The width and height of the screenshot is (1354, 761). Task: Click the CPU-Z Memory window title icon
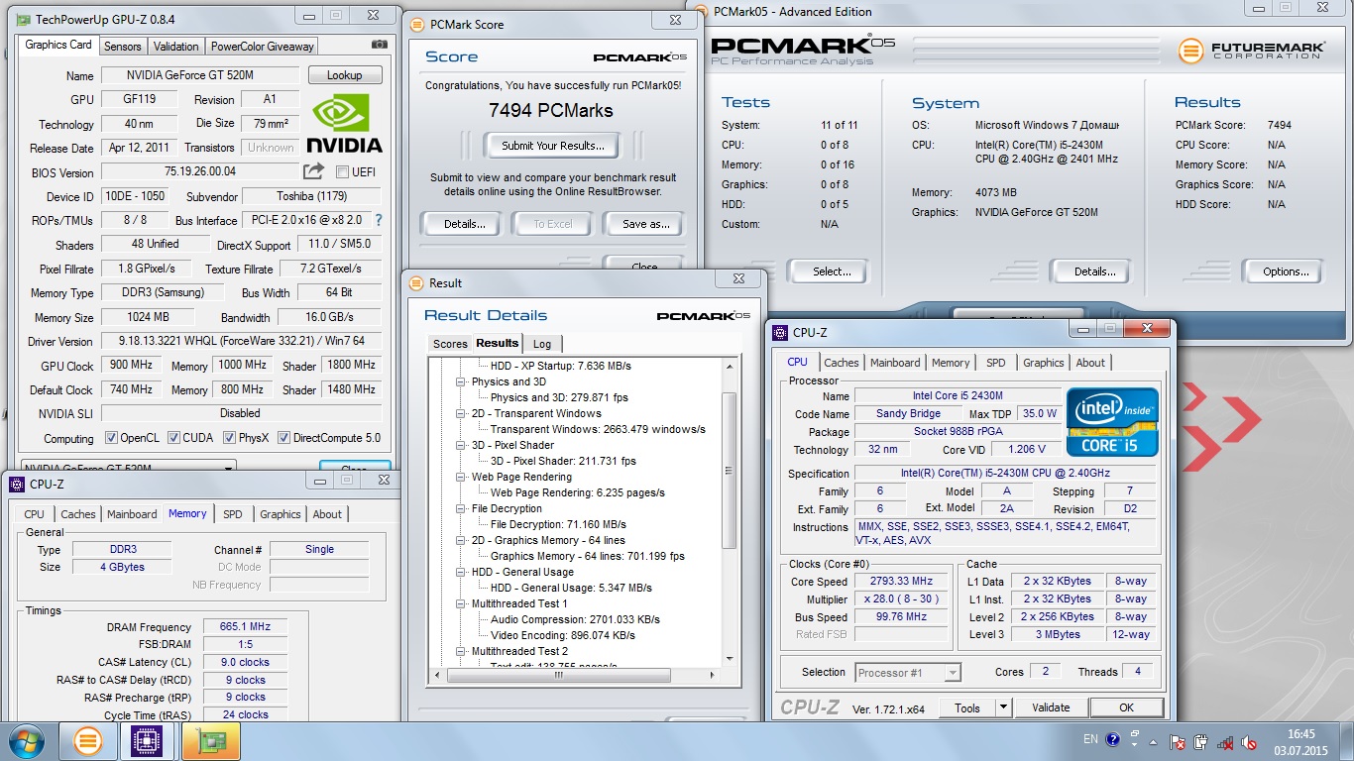[x=16, y=484]
